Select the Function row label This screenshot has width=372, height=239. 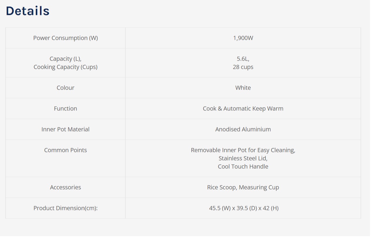click(x=65, y=109)
